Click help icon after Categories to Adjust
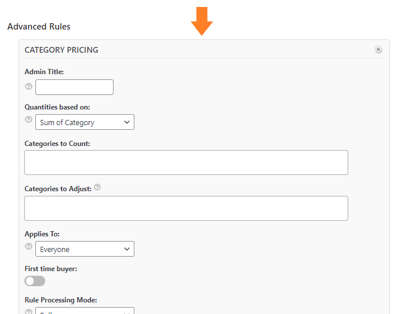Screen dimensions: 405x314 coord(97,187)
